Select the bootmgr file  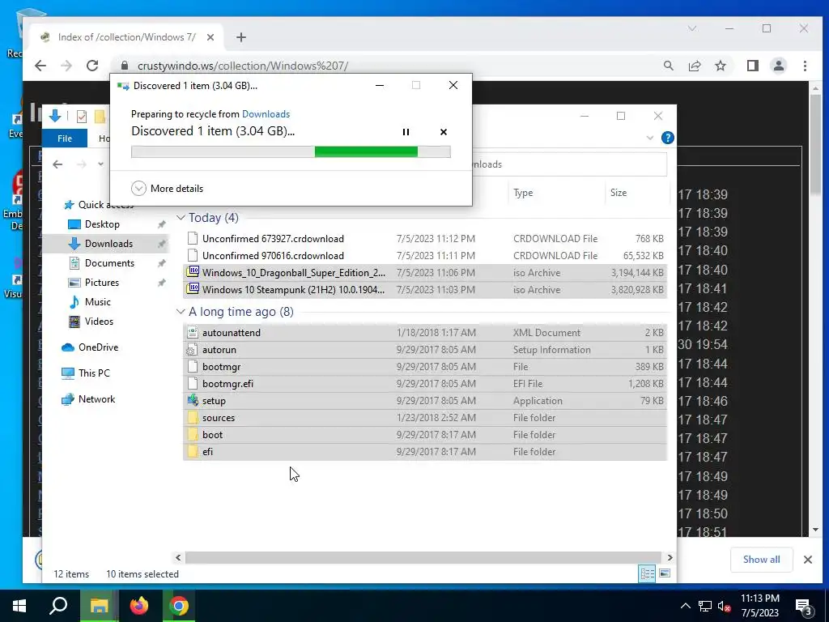(424, 367)
